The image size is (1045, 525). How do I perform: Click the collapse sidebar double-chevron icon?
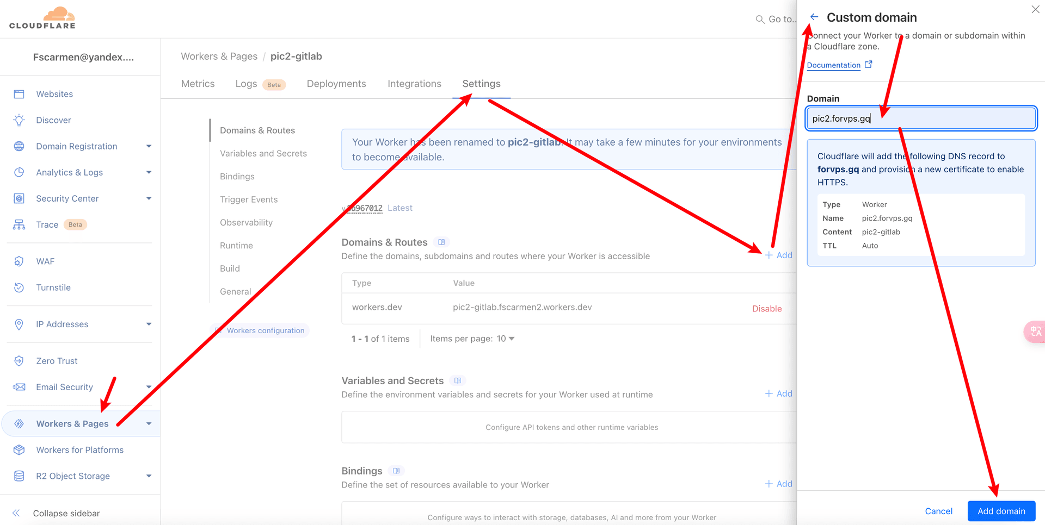click(16, 513)
